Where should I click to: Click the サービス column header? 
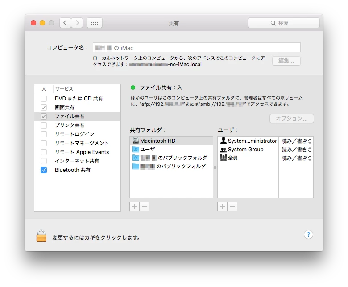coord(87,89)
